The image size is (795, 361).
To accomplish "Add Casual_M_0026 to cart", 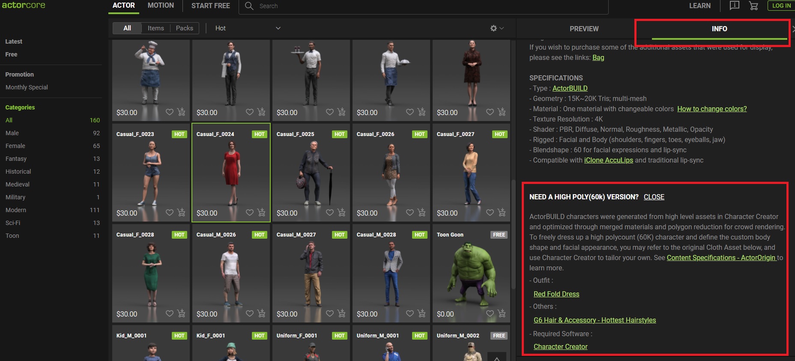I will click(x=261, y=313).
